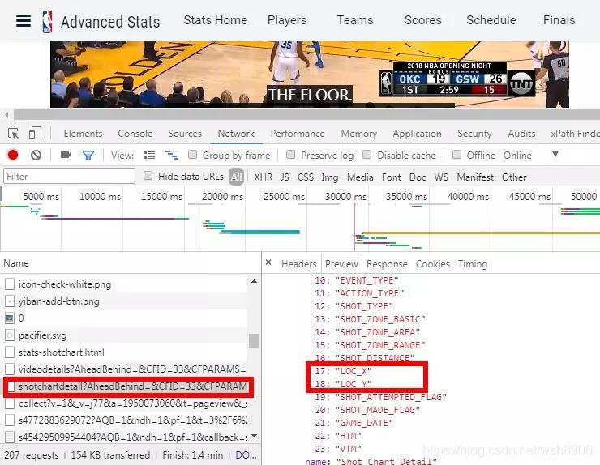This screenshot has height=465, width=600.
Task: Open the Players page
Action: coord(287,20)
